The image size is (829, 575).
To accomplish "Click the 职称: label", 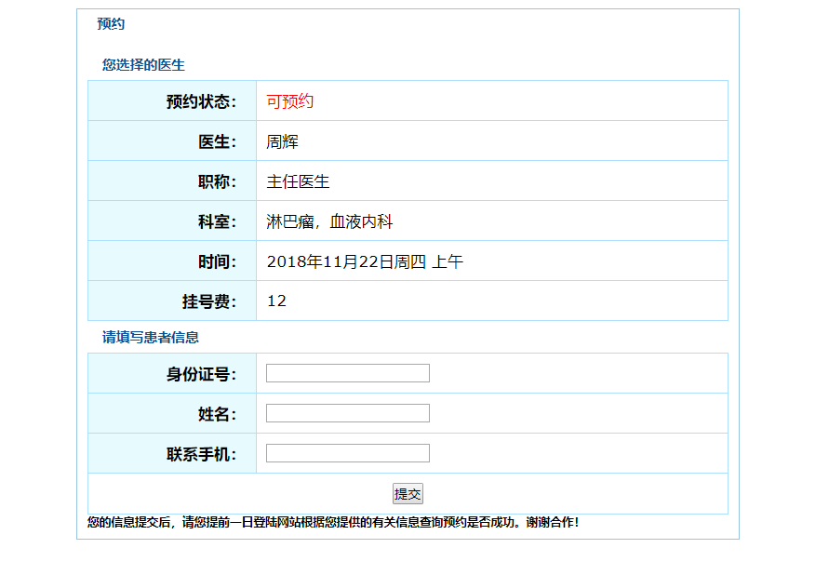I will (218, 181).
